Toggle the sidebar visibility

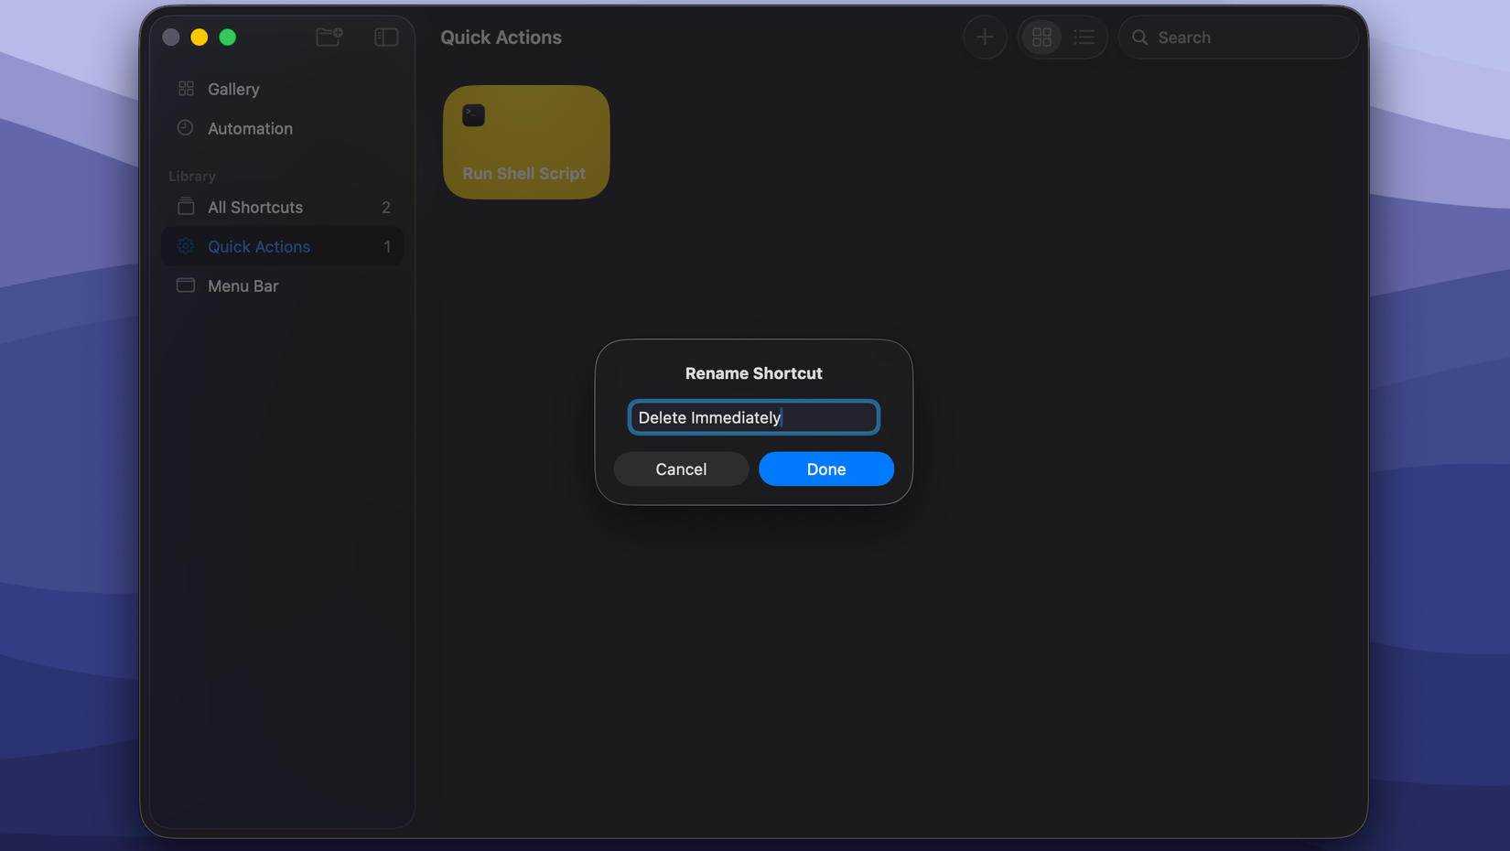tap(385, 37)
